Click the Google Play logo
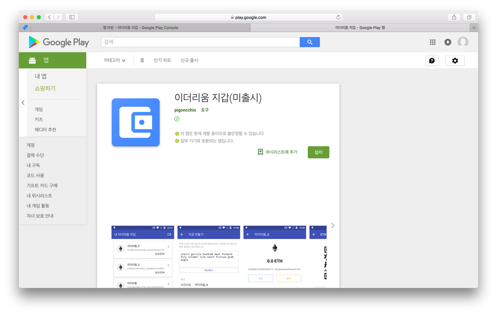 point(59,42)
